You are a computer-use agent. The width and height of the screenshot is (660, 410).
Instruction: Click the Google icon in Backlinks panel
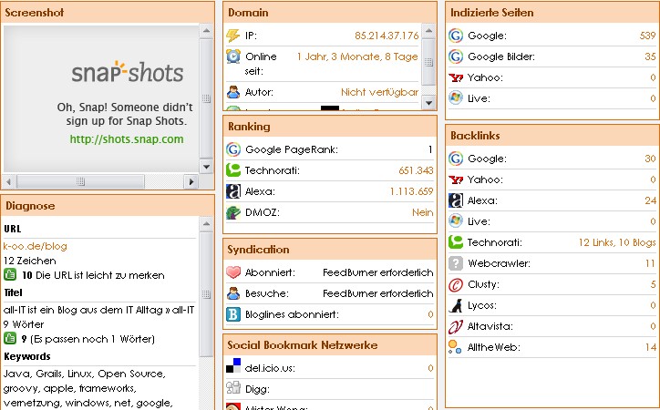pos(456,159)
